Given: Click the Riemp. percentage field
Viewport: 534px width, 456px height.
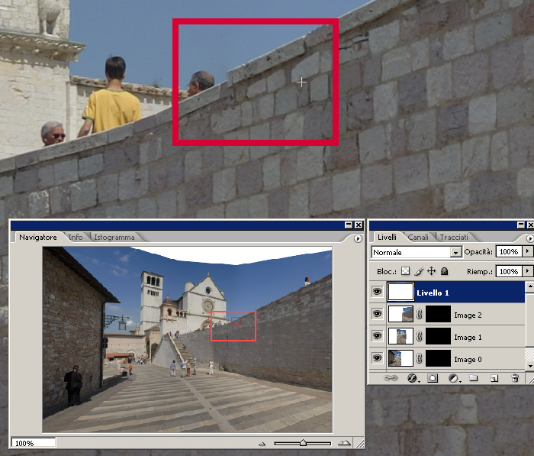Looking at the screenshot, I should (x=509, y=271).
